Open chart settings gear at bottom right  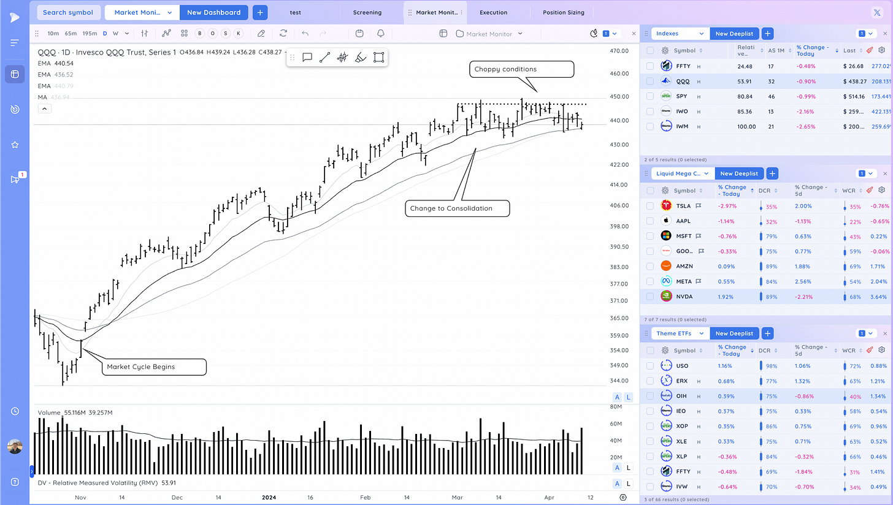point(623,497)
